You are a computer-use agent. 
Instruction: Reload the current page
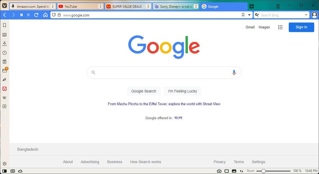tap(36, 15)
